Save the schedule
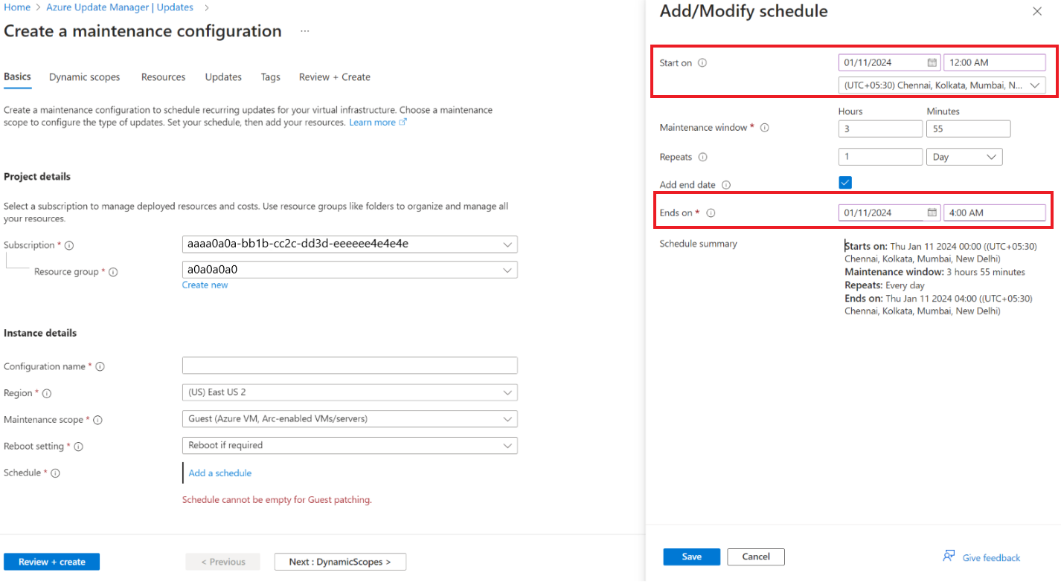Viewport: 1061px width, 584px height. [x=691, y=557]
